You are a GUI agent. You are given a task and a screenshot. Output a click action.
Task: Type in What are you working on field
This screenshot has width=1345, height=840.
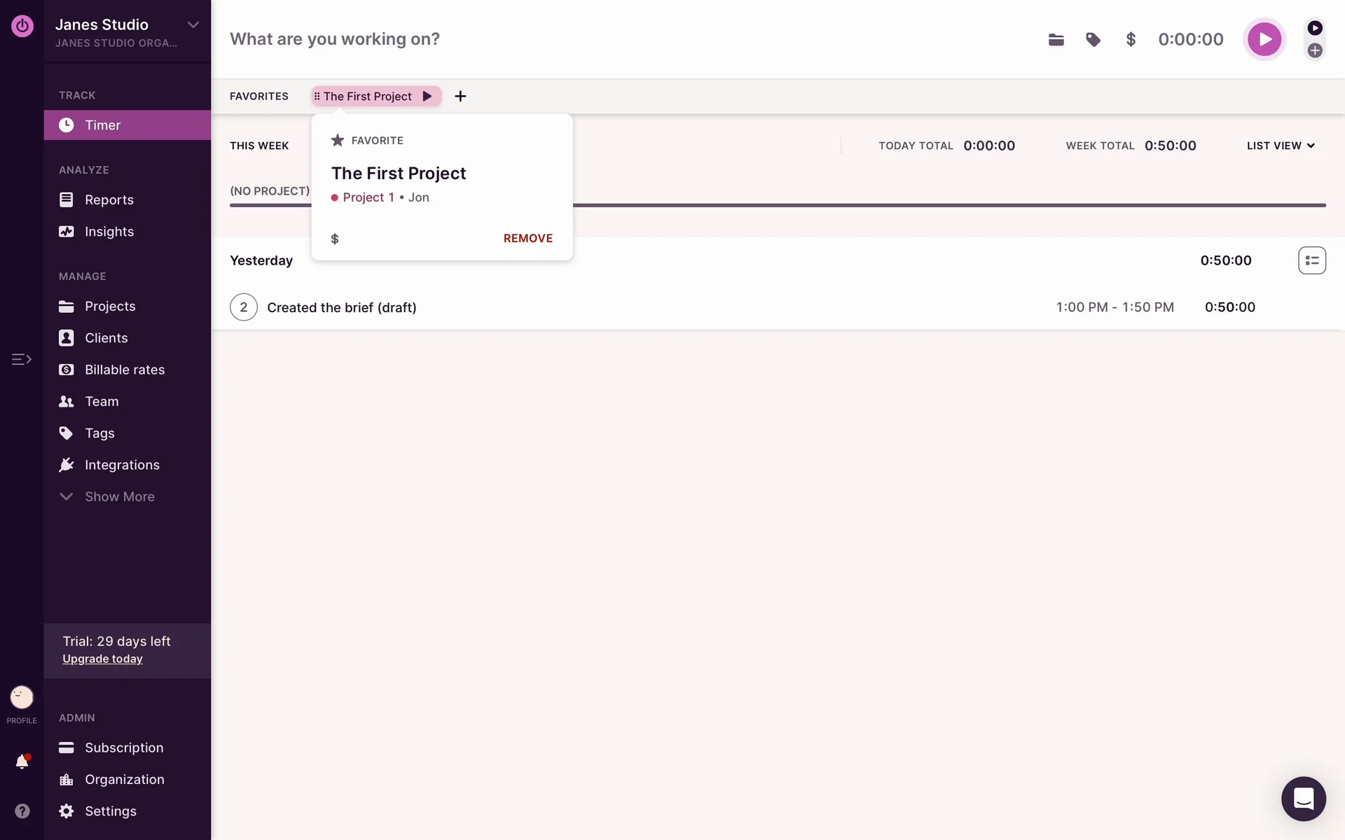click(x=560, y=39)
